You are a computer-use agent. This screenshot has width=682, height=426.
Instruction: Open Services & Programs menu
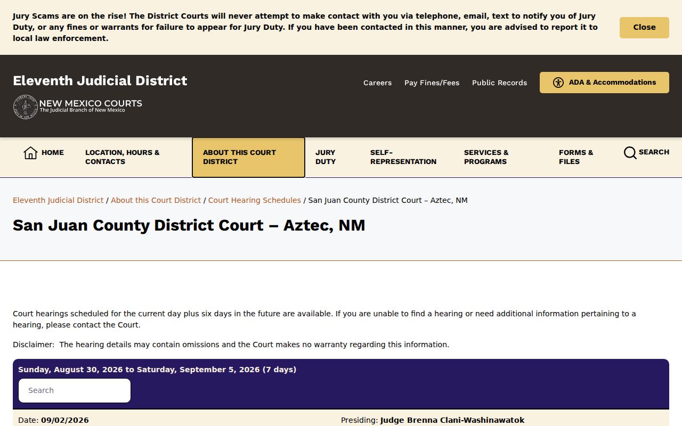point(486,157)
